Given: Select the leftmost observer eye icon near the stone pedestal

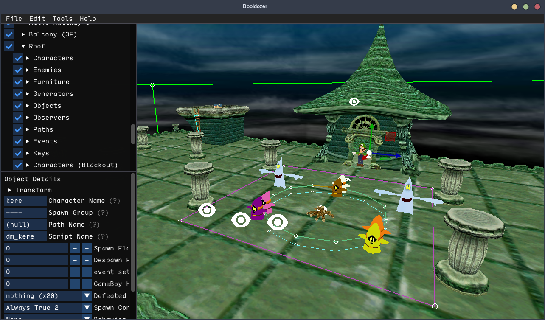Looking at the screenshot, I should (207, 210).
